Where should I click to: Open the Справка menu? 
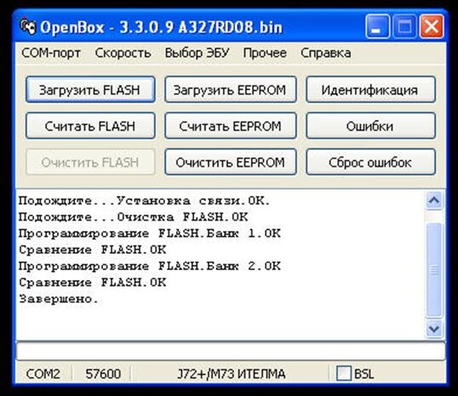click(x=326, y=53)
